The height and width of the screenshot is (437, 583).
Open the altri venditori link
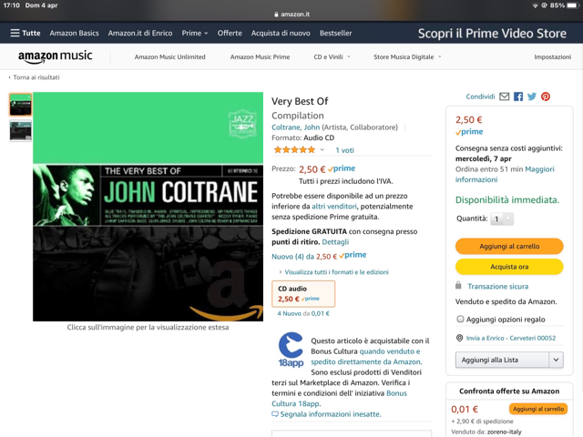[x=334, y=207]
